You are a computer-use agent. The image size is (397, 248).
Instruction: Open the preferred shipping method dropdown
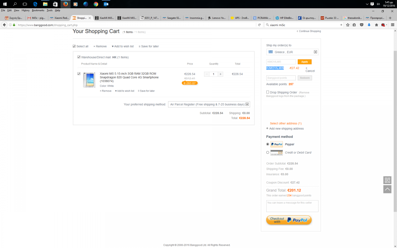(209, 104)
